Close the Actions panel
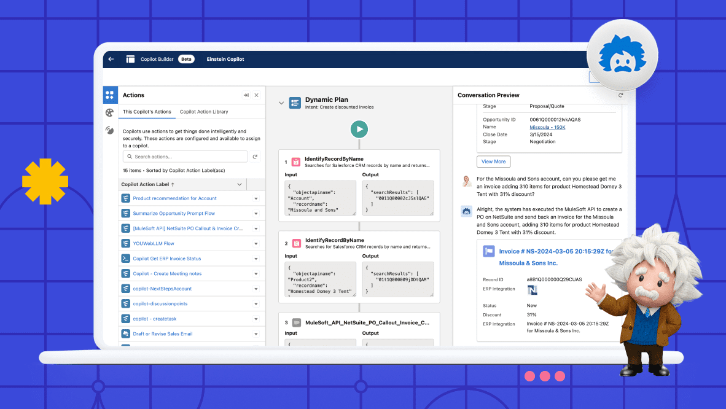 point(257,95)
